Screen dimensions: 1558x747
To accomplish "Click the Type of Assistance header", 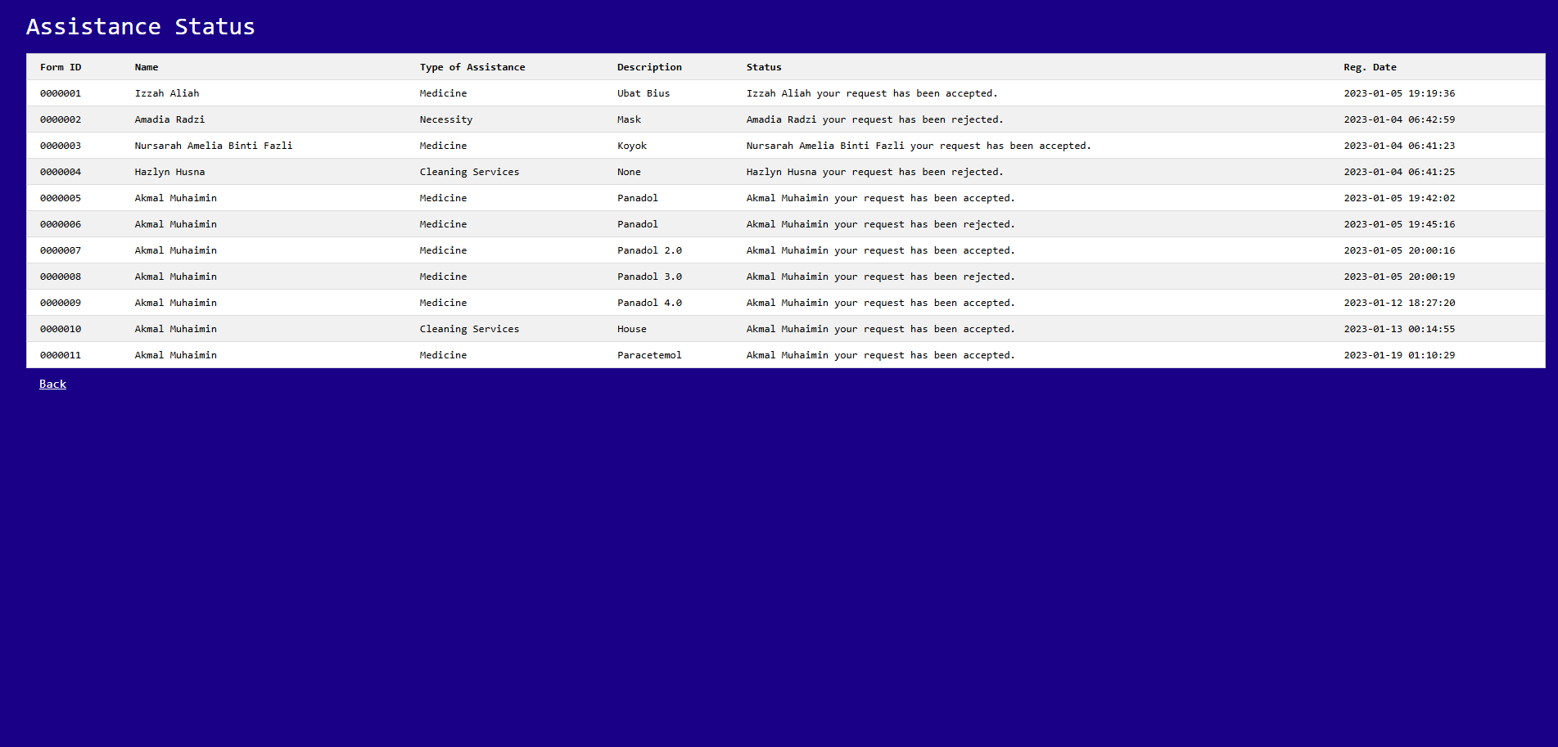I will coord(472,67).
